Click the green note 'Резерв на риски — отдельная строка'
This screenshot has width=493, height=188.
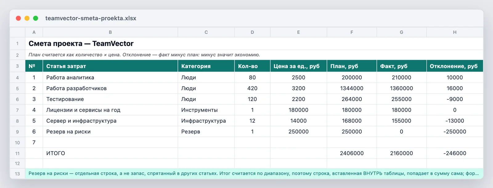pyautogui.click(x=254, y=174)
